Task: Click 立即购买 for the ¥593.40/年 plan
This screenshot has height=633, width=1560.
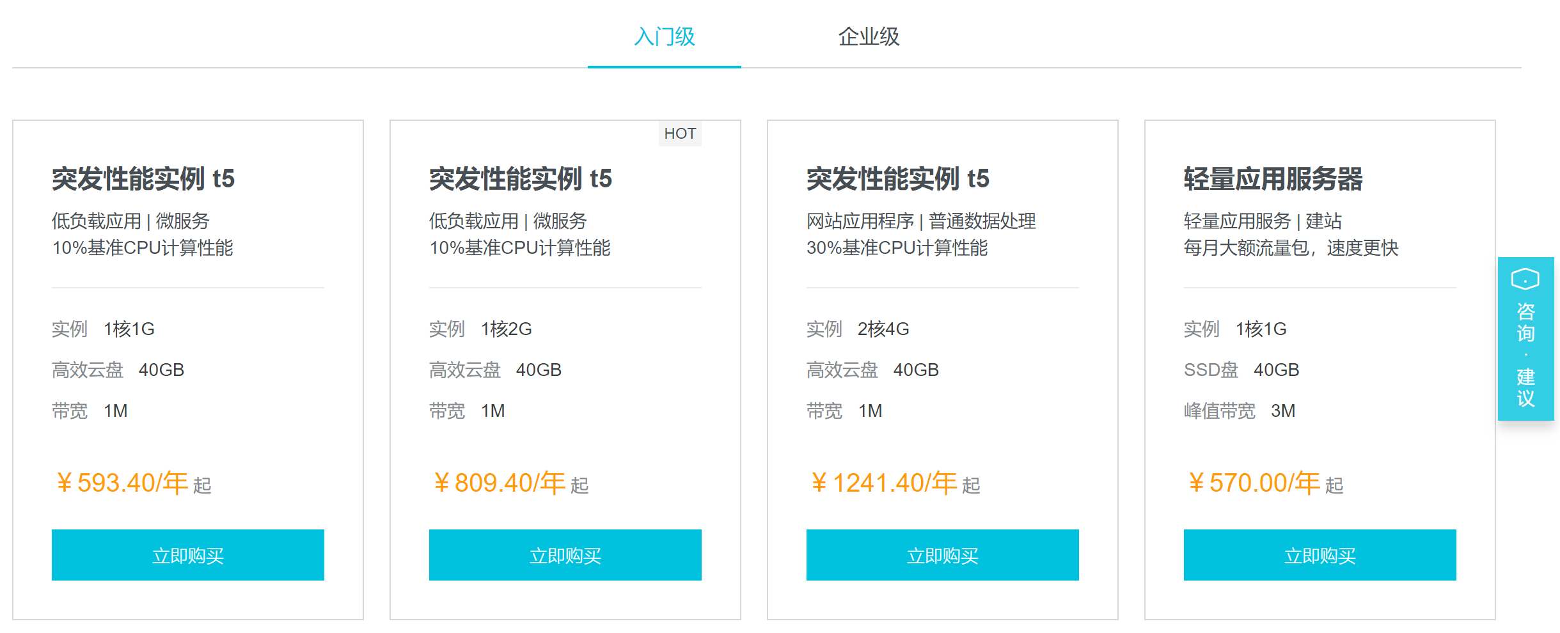Action: pyautogui.click(x=188, y=555)
